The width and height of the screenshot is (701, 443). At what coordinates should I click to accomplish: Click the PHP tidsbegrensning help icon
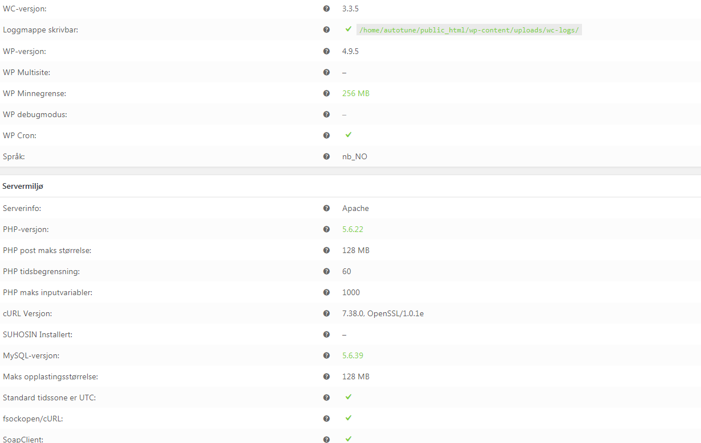point(326,271)
